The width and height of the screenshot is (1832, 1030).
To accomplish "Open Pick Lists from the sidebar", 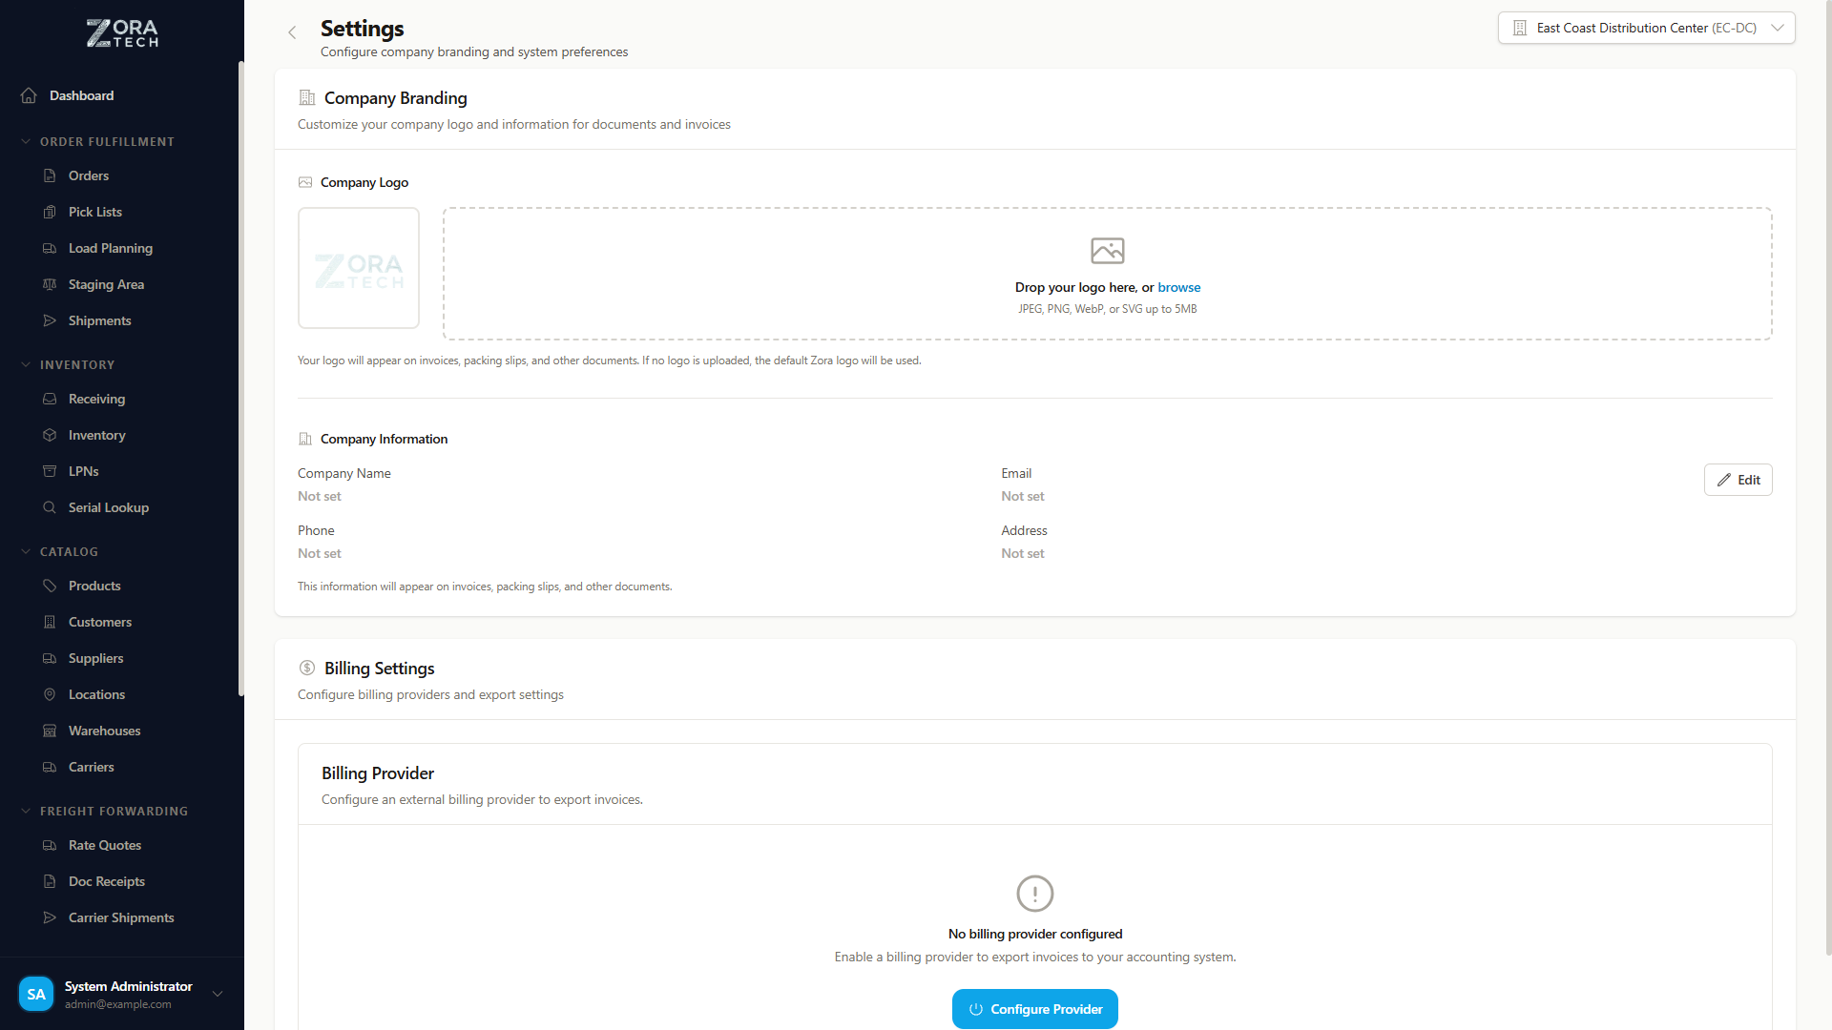I will 94,212.
